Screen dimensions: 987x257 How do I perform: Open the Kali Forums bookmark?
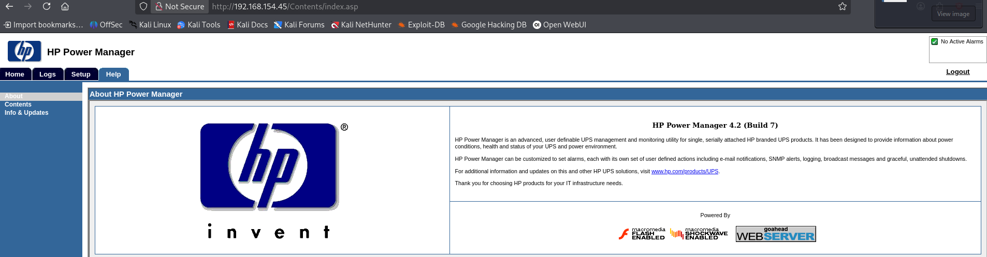[x=299, y=25]
